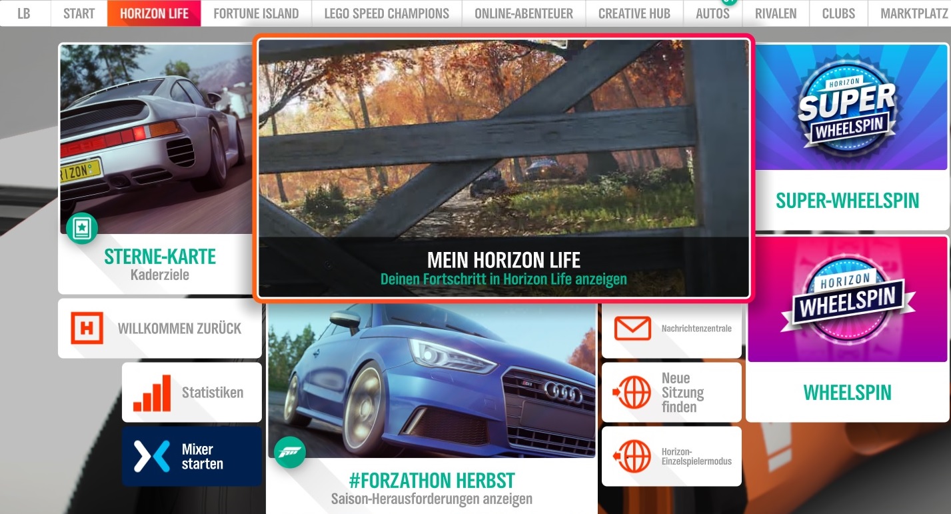This screenshot has width=951, height=514.
Task: Click the Mixer X logo icon
Action: pos(152,457)
